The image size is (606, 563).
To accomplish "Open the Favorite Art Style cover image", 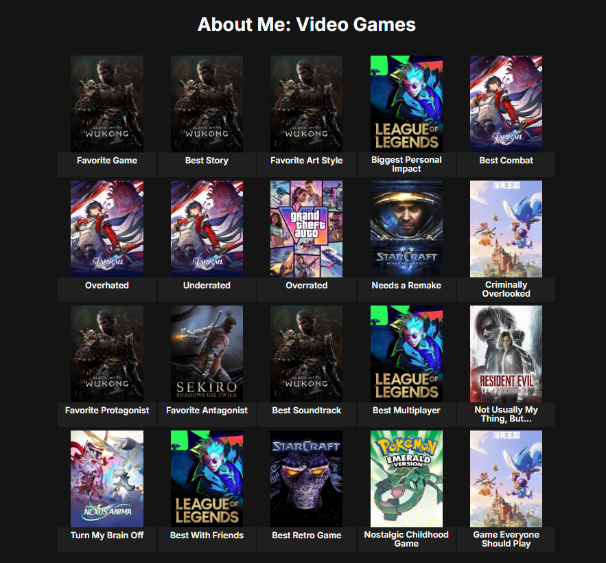I will pos(307,104).
